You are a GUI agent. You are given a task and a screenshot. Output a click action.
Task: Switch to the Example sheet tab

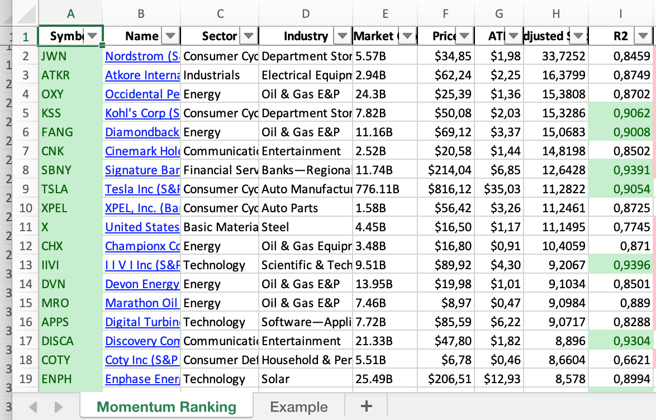click(x=298, y=407)
